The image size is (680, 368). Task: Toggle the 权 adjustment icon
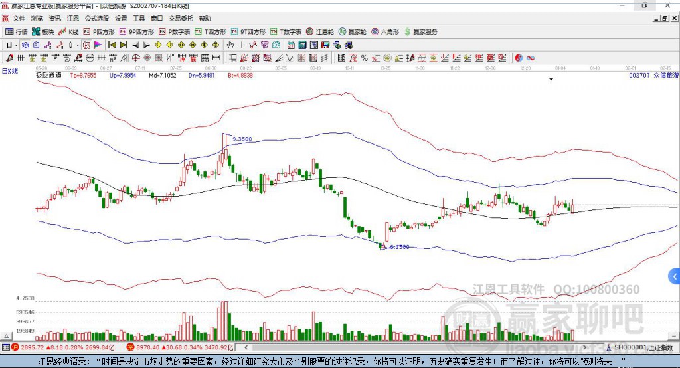tap(87, 45)
